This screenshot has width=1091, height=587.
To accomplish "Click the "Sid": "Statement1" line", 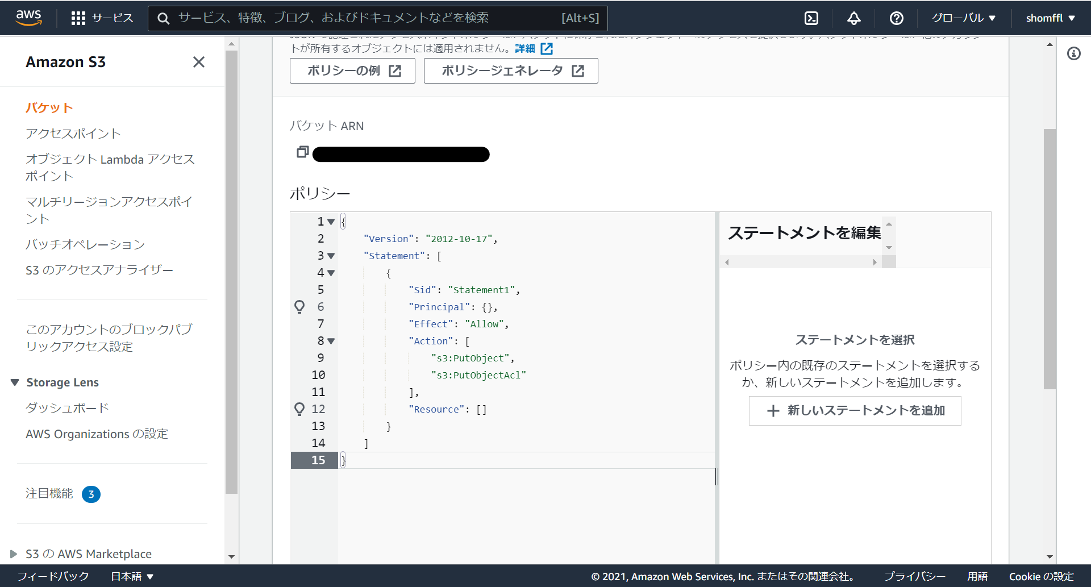I will pos(464,290).
